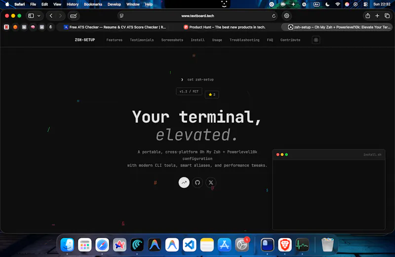Toggle the site light/dark theme button

[316, 40]
